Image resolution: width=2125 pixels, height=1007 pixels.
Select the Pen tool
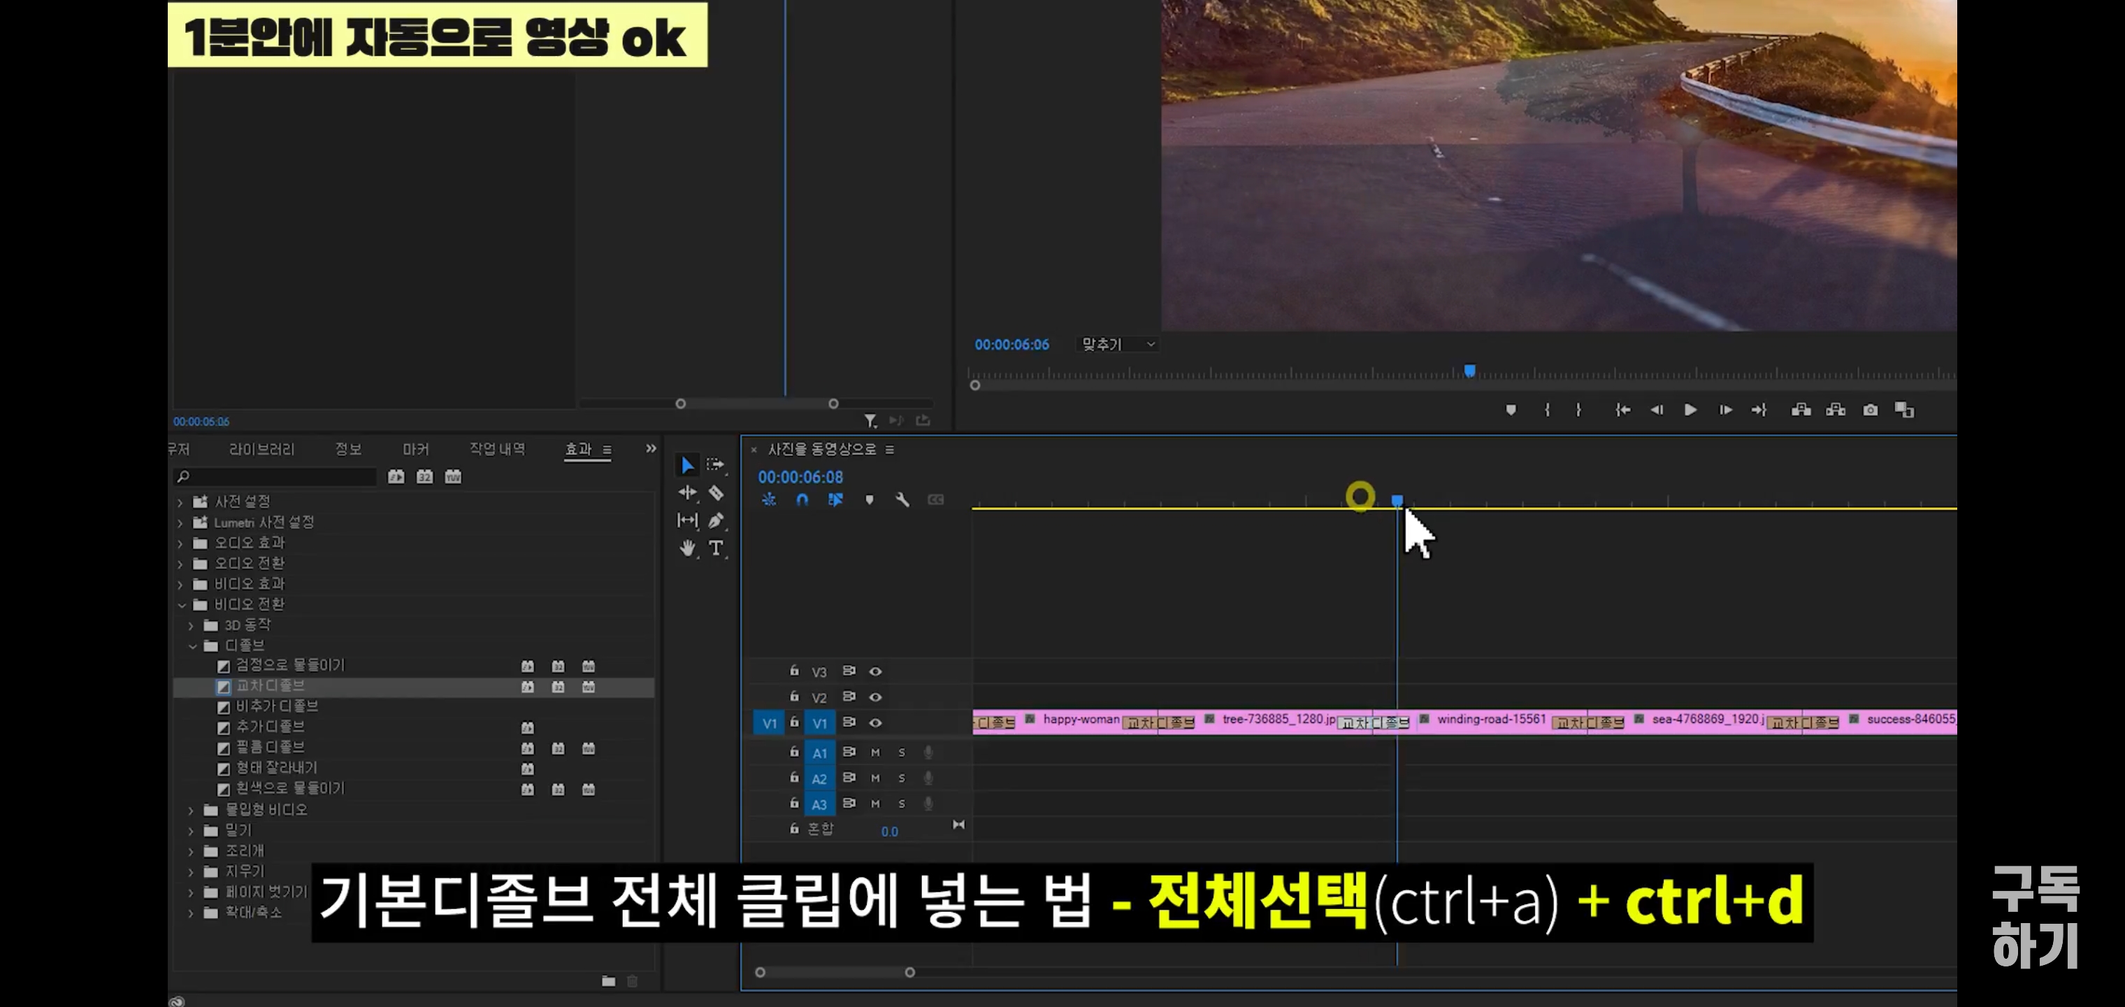716,521
